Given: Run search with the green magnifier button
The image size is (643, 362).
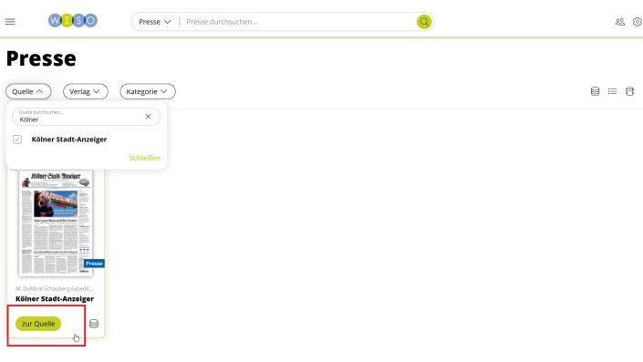Looking at the screenshot, I should coord(424,22).
